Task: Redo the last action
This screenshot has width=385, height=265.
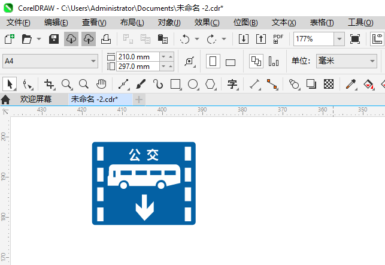Action: [211, 39]
